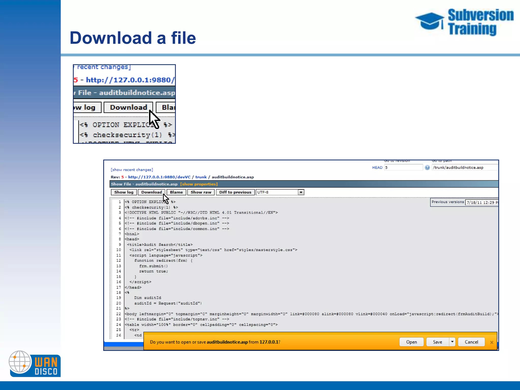Click the help icon beside revision field
520x390 pixels.
coord(427,168)
